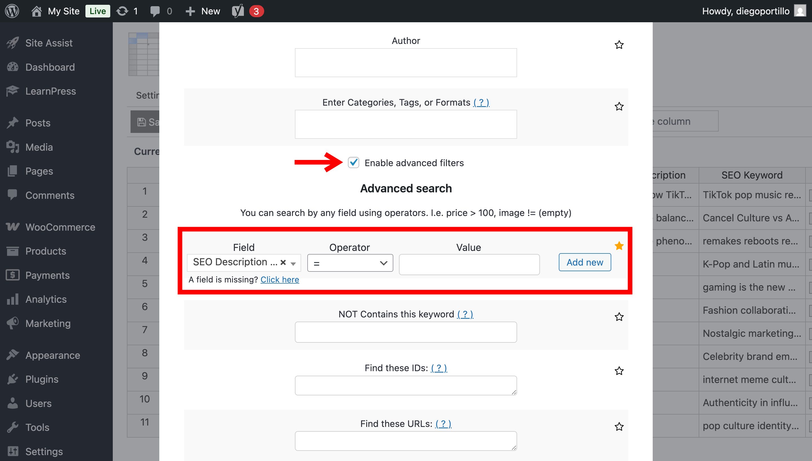The width and height of the screenshot is (812, 461).
Task: Open the Yoast SEO admin bar icon
Action: [238, 11]
